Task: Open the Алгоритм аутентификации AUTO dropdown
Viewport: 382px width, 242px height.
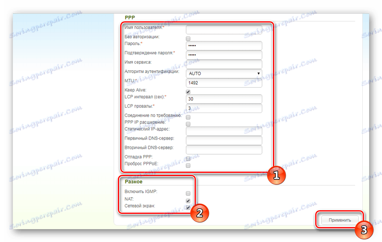Action: [x=224, y=74]
